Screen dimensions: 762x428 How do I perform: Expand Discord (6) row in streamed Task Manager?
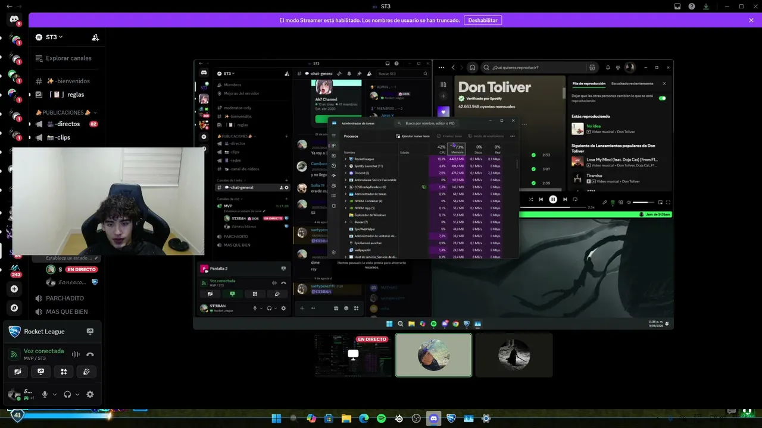(x=345, y=173)
